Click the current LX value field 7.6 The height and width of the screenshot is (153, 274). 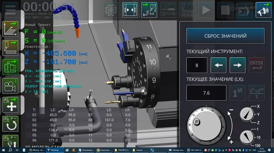pyautogui.click(x=206, y=93)
